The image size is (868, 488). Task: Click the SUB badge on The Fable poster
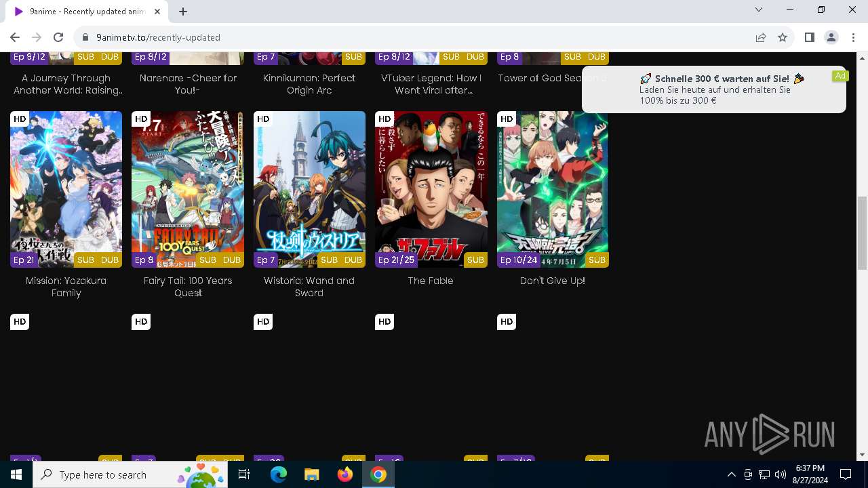click(475, 260)
